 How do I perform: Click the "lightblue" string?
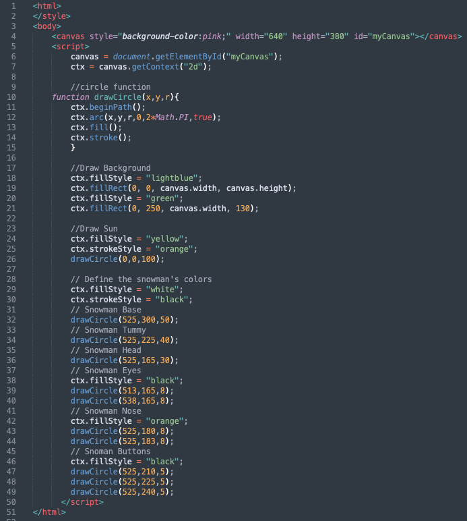(172, 178)
